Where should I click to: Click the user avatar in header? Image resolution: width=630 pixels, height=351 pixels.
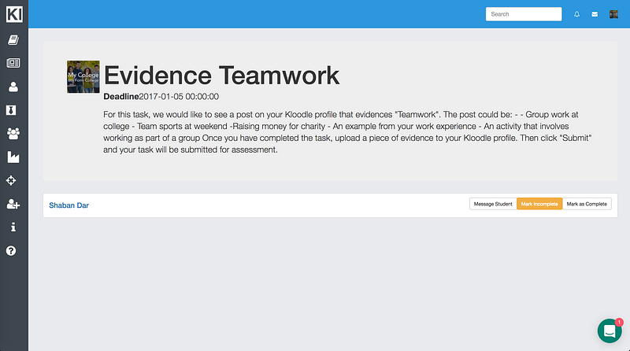[613, 14]
